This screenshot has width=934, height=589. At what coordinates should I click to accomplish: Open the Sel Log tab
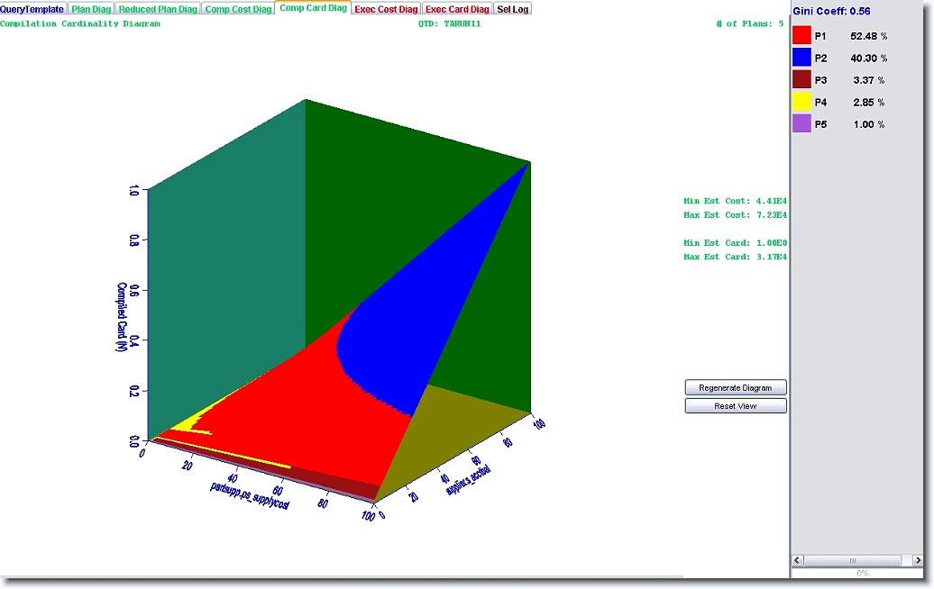pyautogui.click(x=513, y=9)
